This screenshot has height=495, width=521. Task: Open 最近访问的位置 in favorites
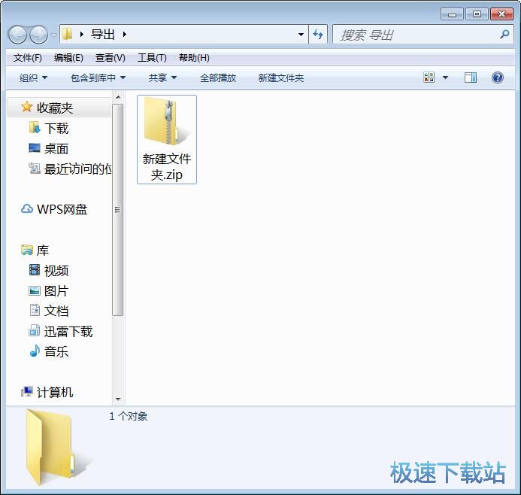77,169
